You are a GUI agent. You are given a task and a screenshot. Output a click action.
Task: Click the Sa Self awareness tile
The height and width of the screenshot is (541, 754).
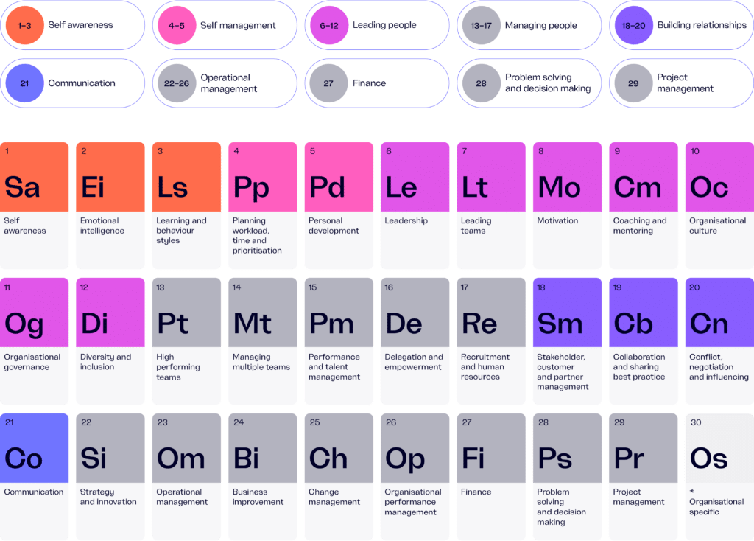35,205
